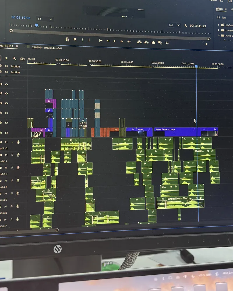
Task: Select the DSGNR audio clip
Action: 204,155
